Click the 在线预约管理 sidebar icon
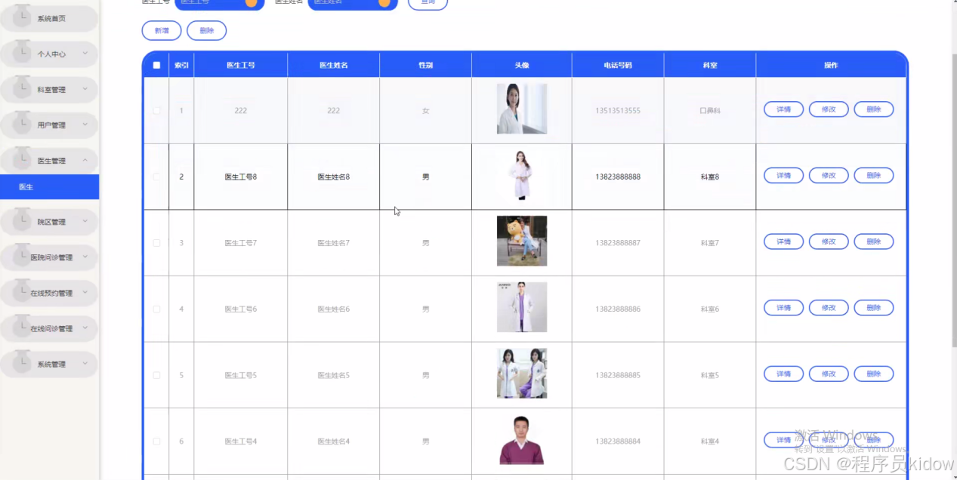This screenshot has width=957, height=480. 23,292
